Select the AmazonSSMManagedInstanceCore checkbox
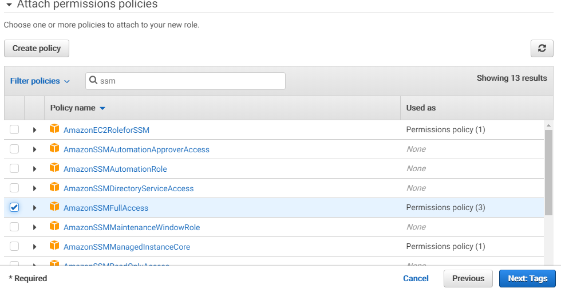This screenshot has height=288, width=561. tap(14, 246)
